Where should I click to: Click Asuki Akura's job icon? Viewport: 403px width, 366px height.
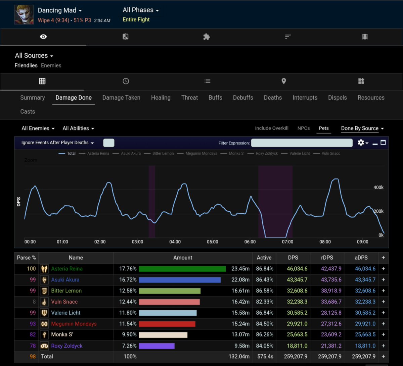tap(44, 280)
